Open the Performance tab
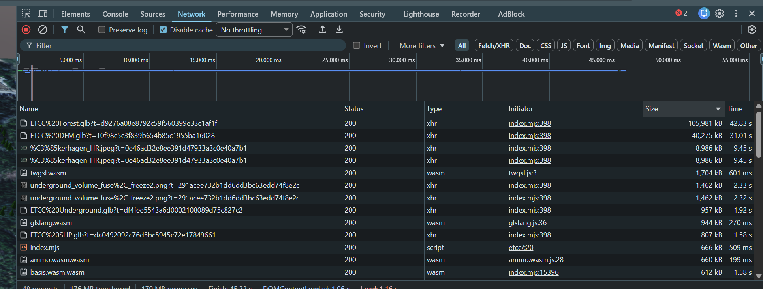The width and height of the screenshot is (763, 289). pos(238,14)
